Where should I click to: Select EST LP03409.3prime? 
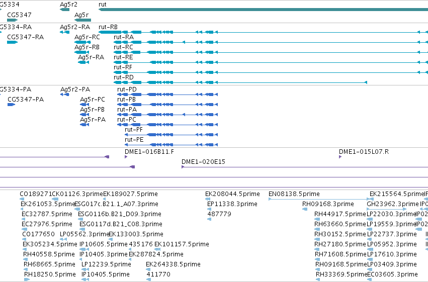[392, 265]
